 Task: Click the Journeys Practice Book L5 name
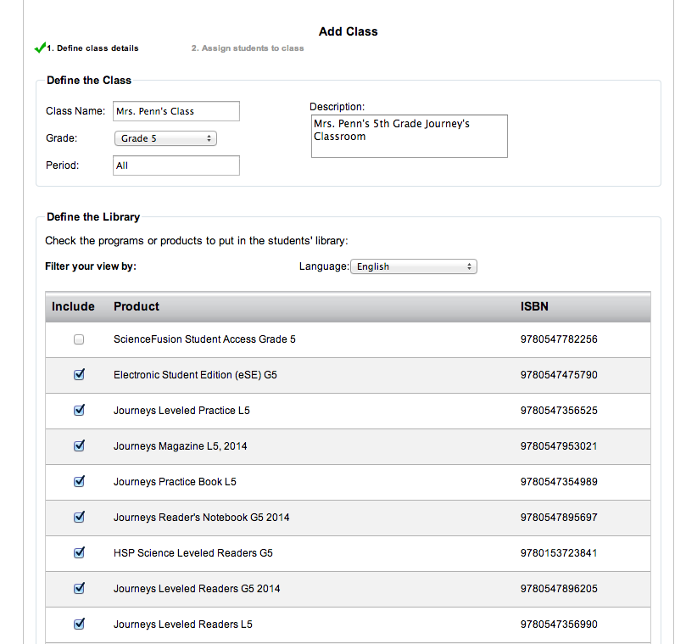click(x=175, y=482)
